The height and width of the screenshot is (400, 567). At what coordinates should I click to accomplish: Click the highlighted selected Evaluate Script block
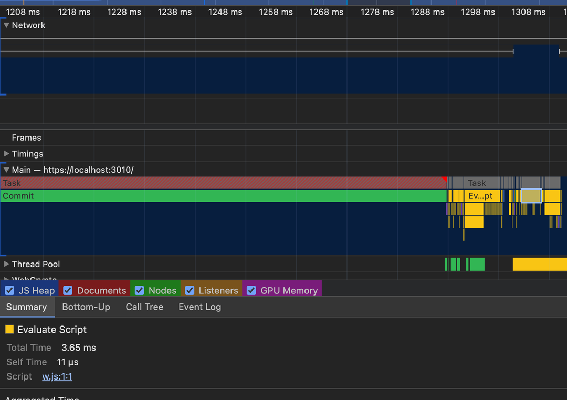coord(531,196)
